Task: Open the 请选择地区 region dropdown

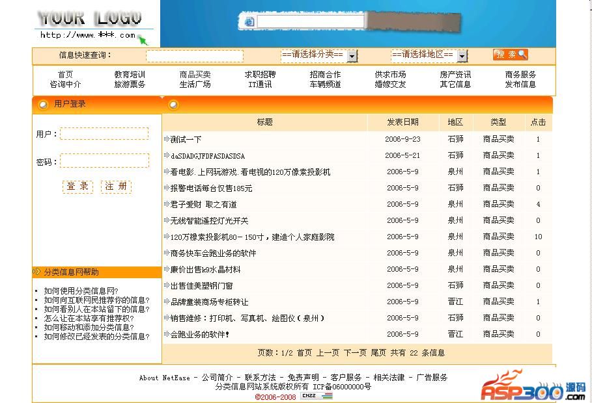Action: point(429,55)
